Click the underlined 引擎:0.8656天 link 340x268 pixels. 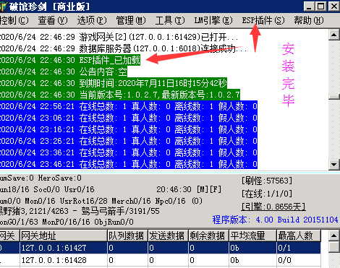pyautogui.click(x=273, y=207)
